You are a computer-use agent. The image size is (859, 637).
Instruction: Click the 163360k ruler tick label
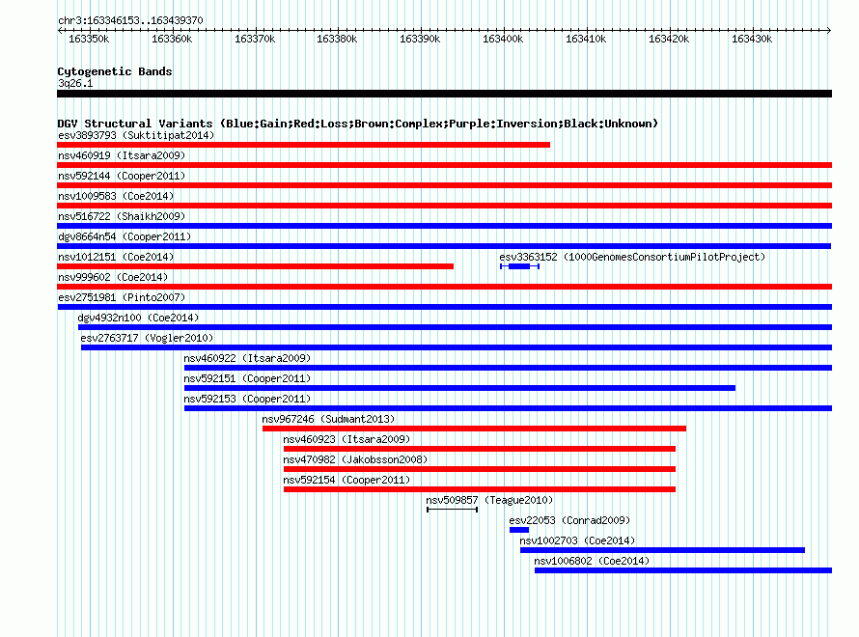tap(172, 39)
